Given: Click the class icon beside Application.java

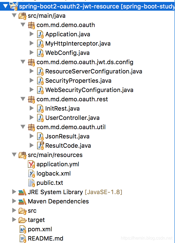Looking at the screenshot, I should [x=40, y=34].
